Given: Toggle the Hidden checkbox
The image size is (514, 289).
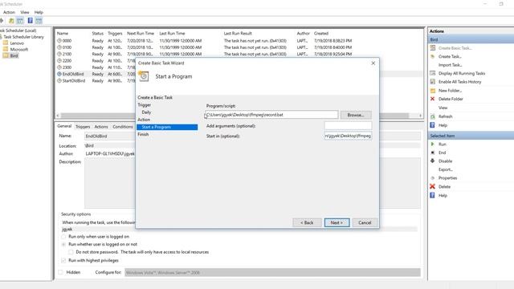Looking at the screenshot, I should pos(60,272).
